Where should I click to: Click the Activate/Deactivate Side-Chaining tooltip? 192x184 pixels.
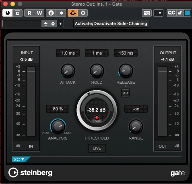coord(111,23)
